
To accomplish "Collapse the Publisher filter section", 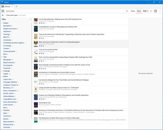I will click(2, 110).
